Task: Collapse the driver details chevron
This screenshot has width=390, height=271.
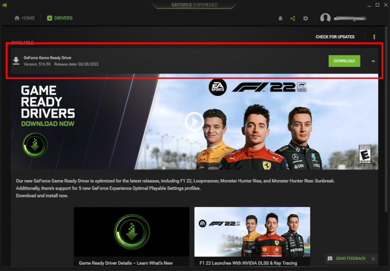Action: 373,61
